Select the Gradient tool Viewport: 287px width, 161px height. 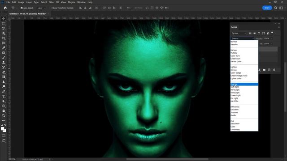click(x=4, y=77)
